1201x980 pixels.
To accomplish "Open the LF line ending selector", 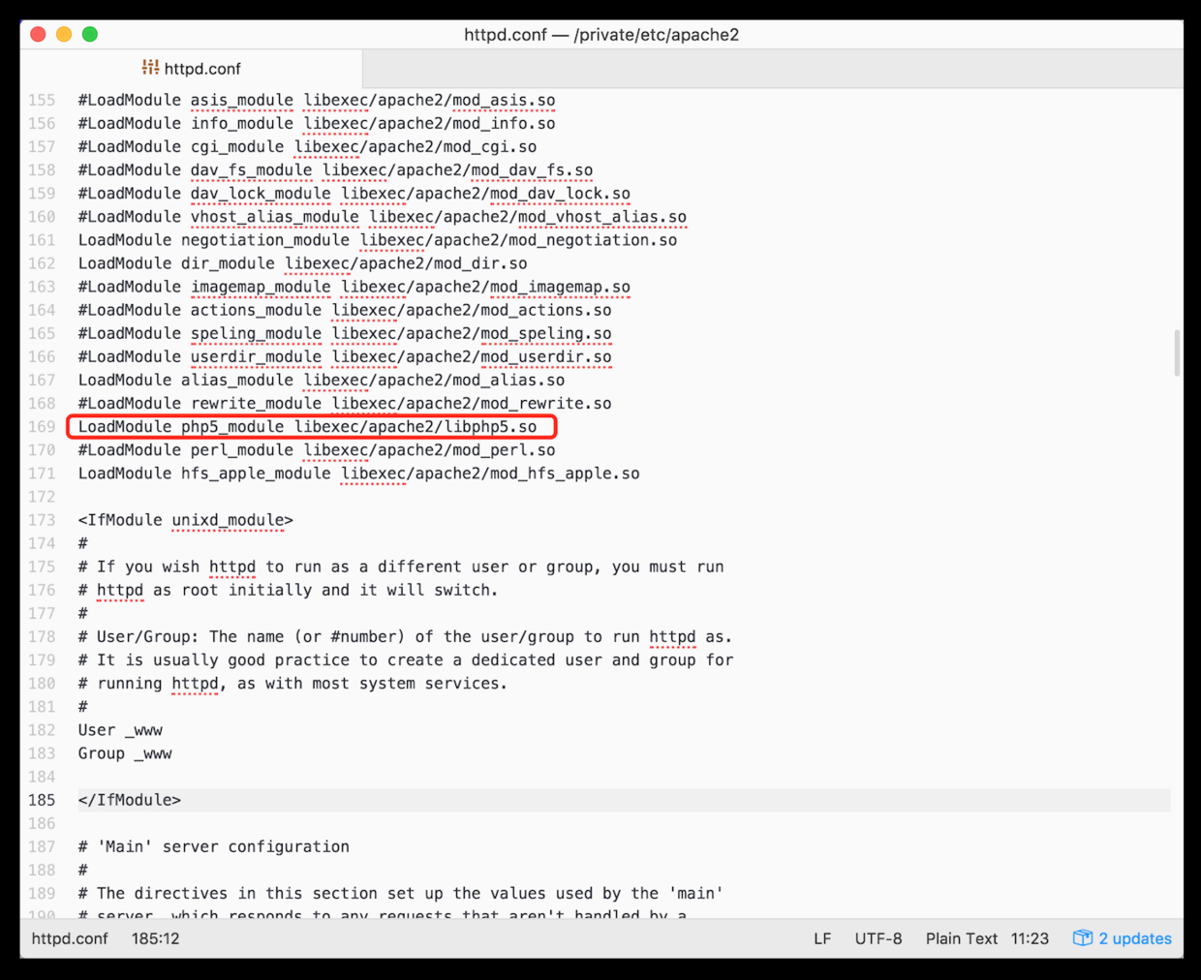I will [821, 938].
